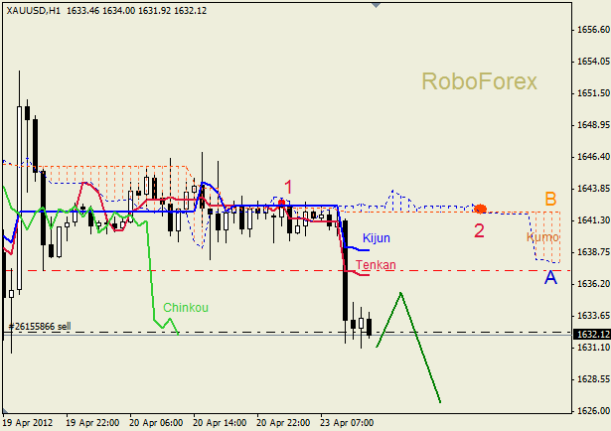Click the '20 Apr 14:00' time label
Screen dimensions: 611x431
click(x=220, y=423)
